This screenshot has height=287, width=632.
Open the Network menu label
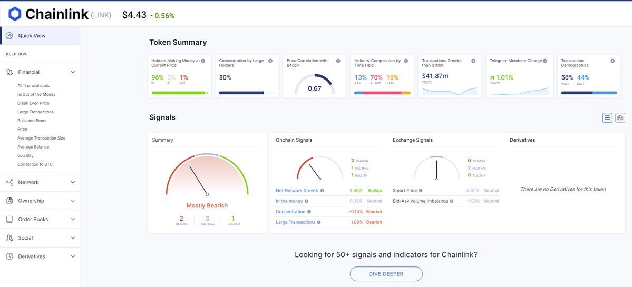tap(28, 182)
